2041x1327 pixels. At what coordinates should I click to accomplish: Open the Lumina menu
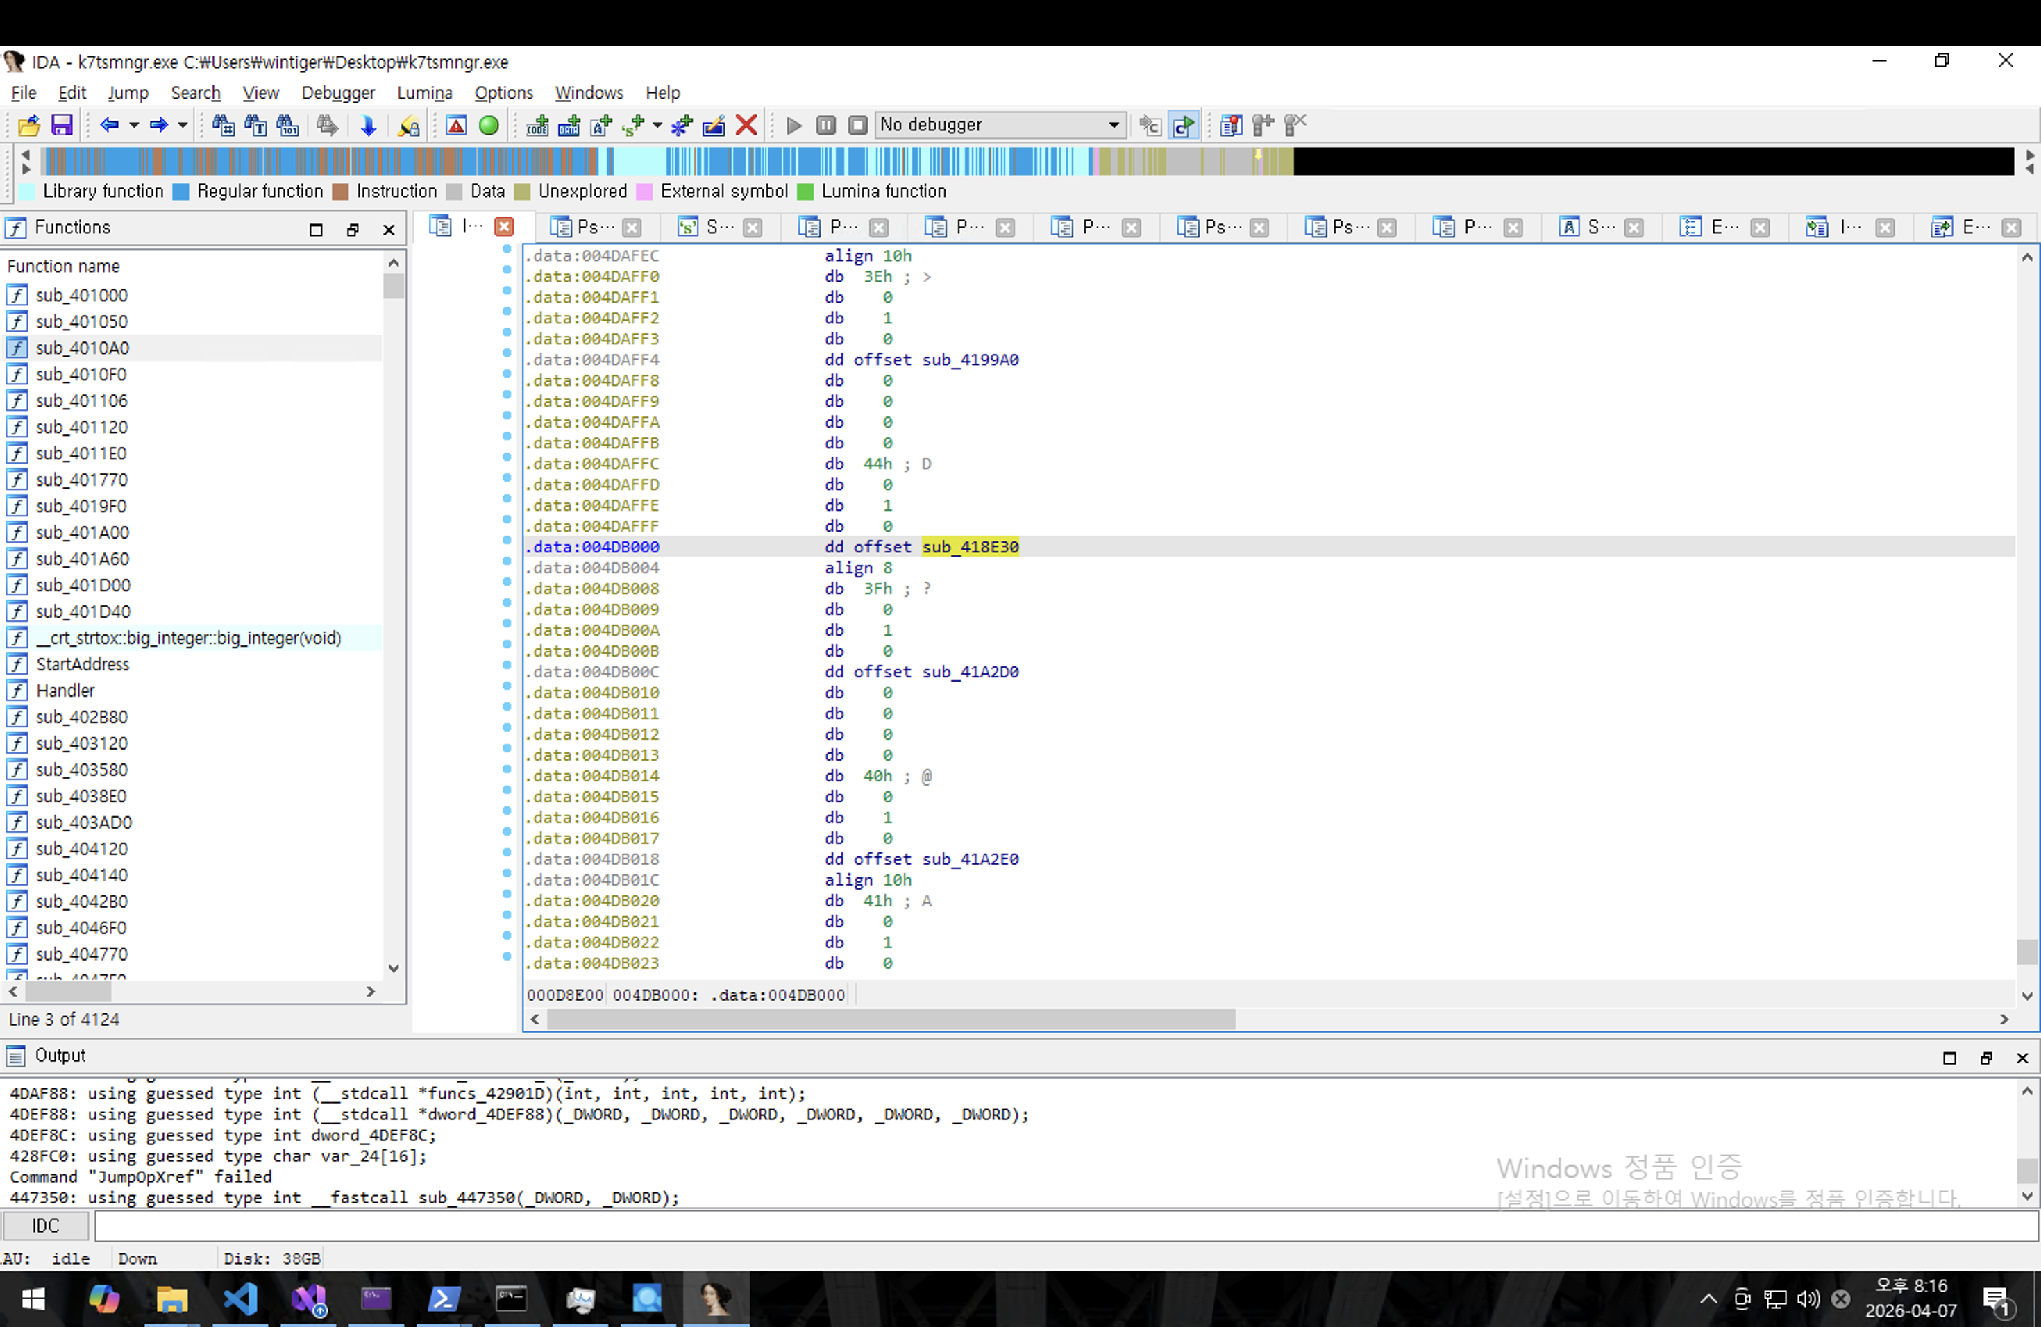pyautogui.click(x=424, y=92)
